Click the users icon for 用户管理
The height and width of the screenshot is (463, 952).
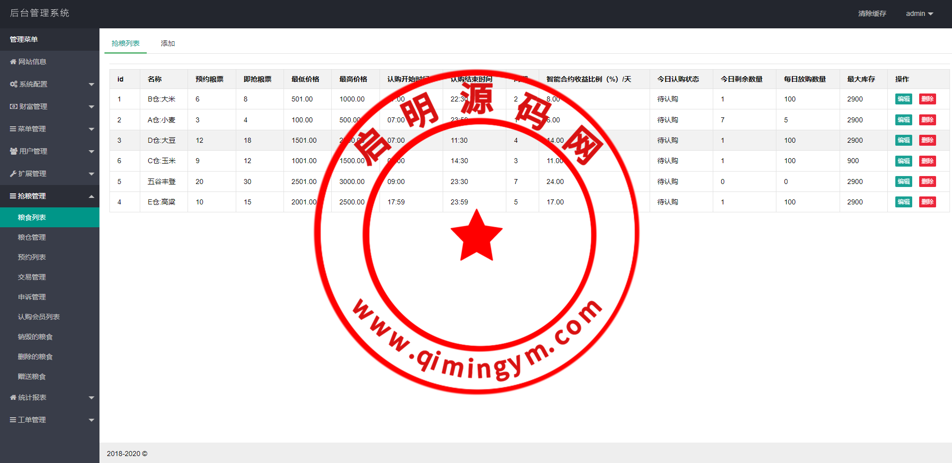13,151
